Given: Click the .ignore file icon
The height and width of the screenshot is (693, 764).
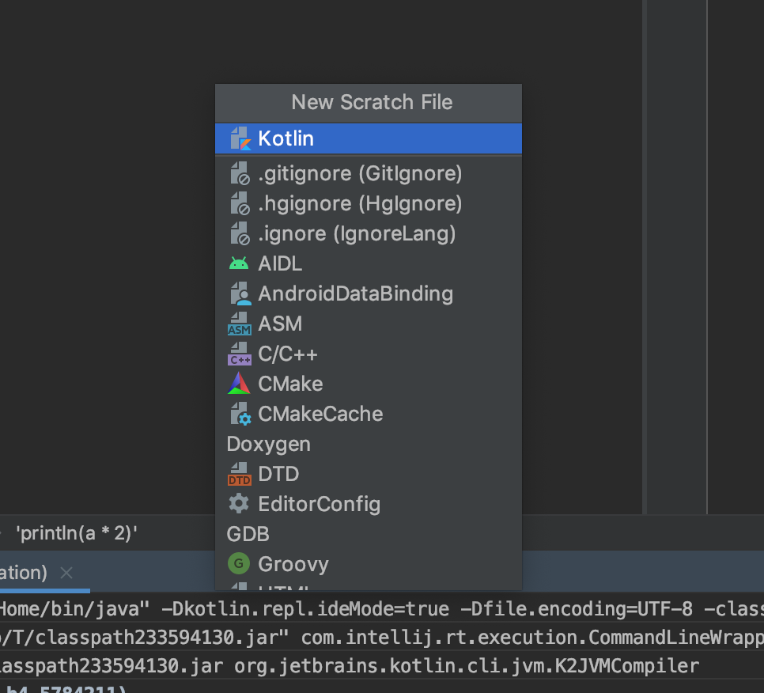Looking at the screenshot, I should click(x=240, y=234).
